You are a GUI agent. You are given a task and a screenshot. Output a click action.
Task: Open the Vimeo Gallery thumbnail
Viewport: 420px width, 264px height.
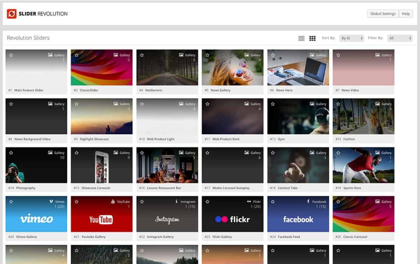37,214
